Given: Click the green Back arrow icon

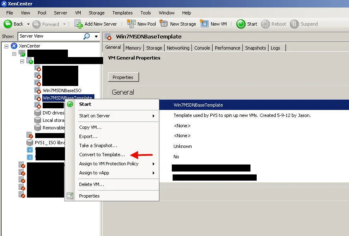Looking at the screenshot, I should (x=8, y=24).
